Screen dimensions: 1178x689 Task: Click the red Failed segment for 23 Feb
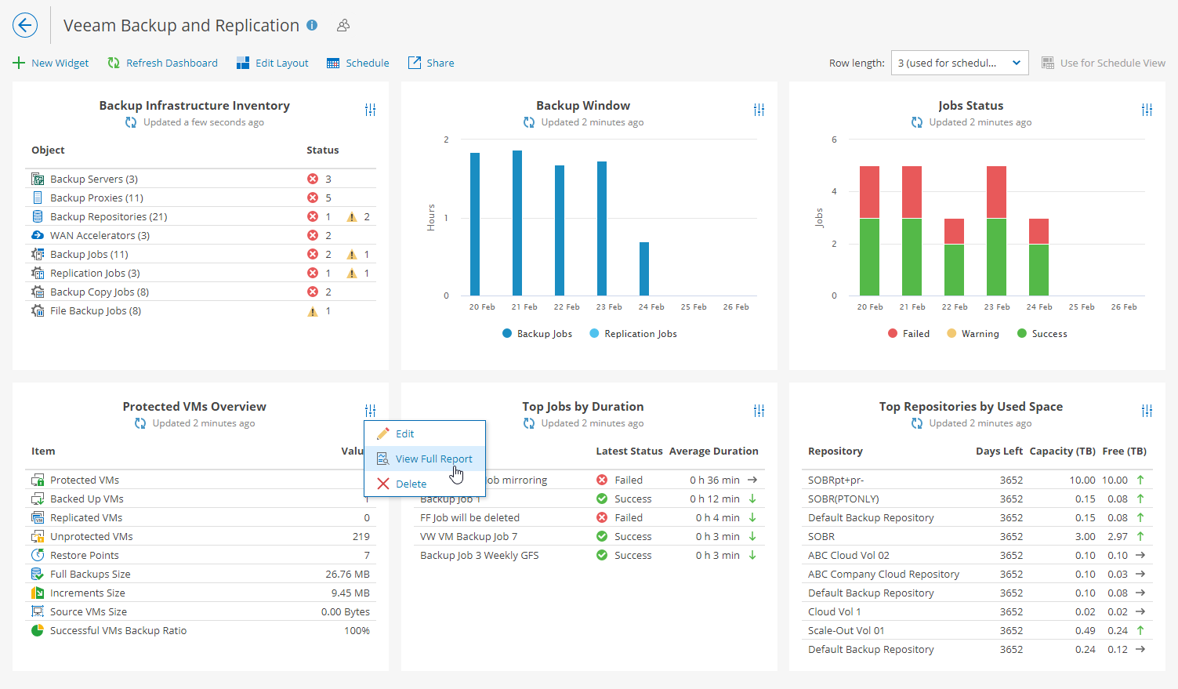997,192
